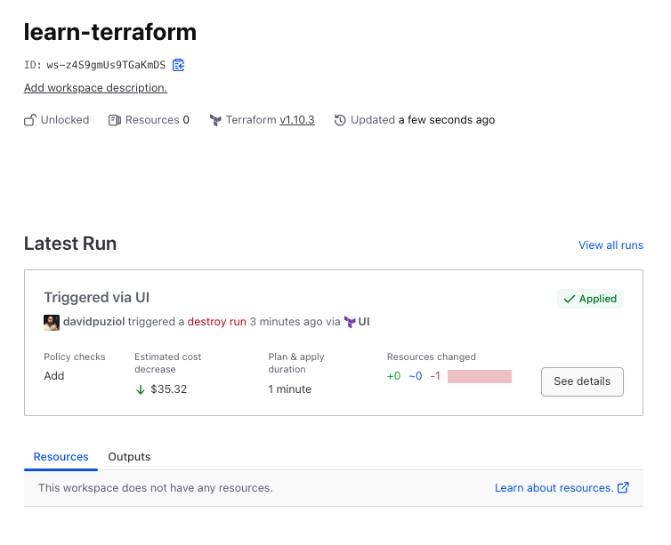Click the Applied status badge

[x=590, y=299]
